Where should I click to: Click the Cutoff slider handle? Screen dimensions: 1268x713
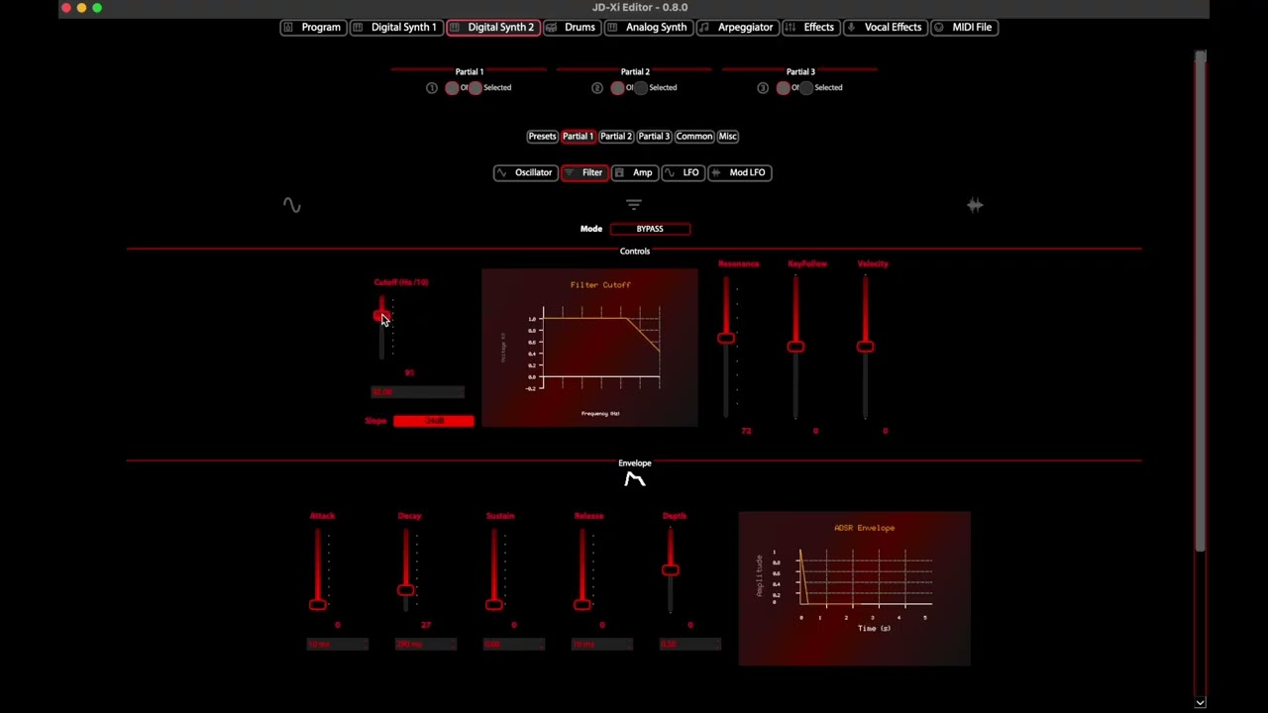[x=381, y=317]
